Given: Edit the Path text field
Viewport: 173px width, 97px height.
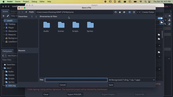Looking at the screenshot, I should coord(74,12).
